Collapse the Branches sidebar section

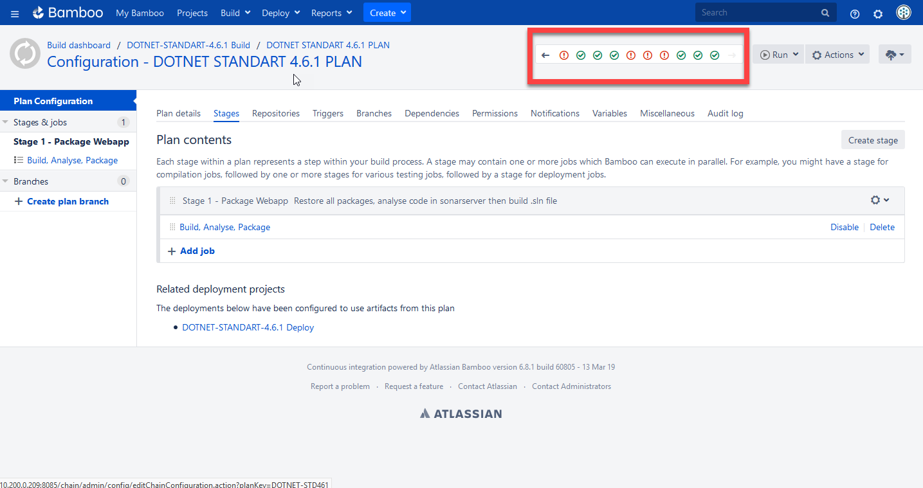tap(6, 181)
